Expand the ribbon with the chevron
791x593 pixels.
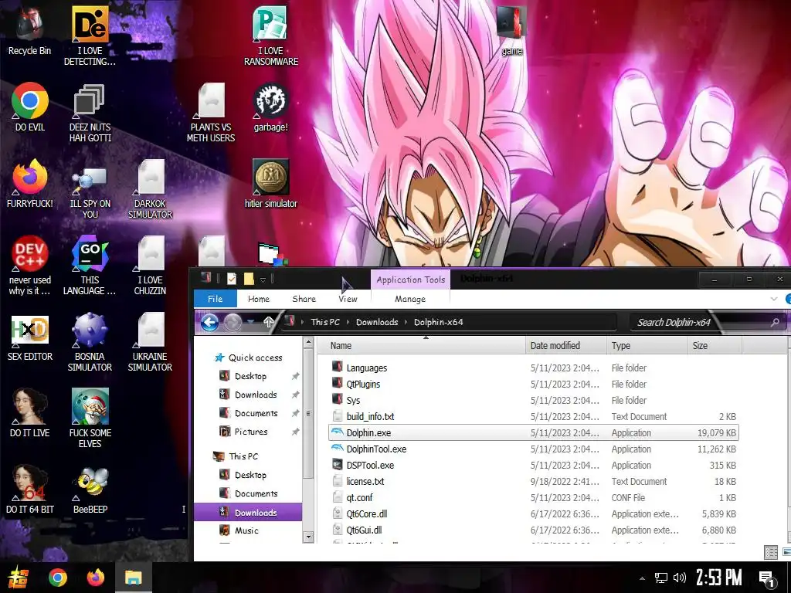(774, 299)
